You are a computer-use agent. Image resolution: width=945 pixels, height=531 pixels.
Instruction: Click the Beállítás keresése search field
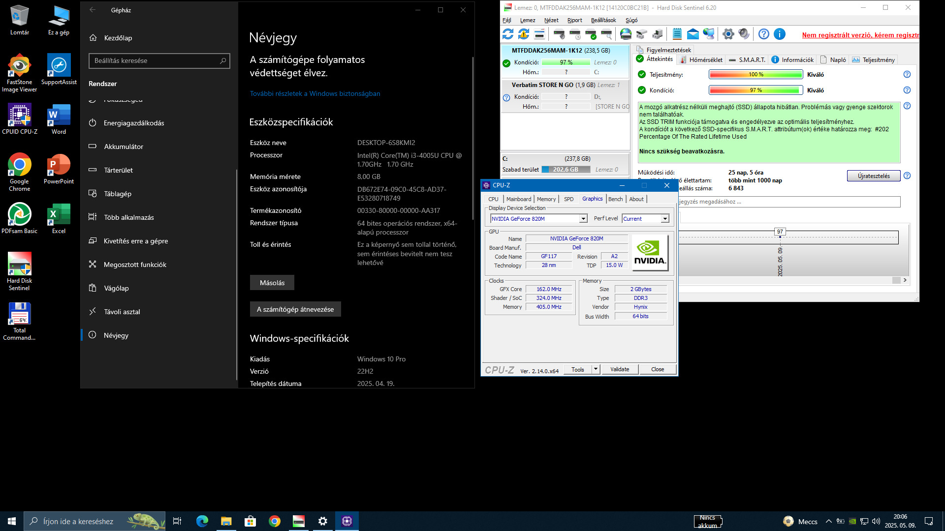pos(155,60)
